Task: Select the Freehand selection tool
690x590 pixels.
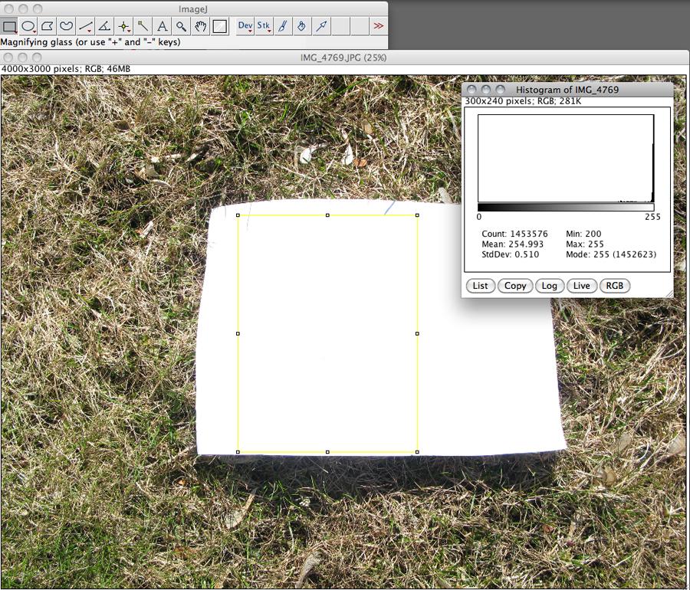Action: click(x=67, y=26)
